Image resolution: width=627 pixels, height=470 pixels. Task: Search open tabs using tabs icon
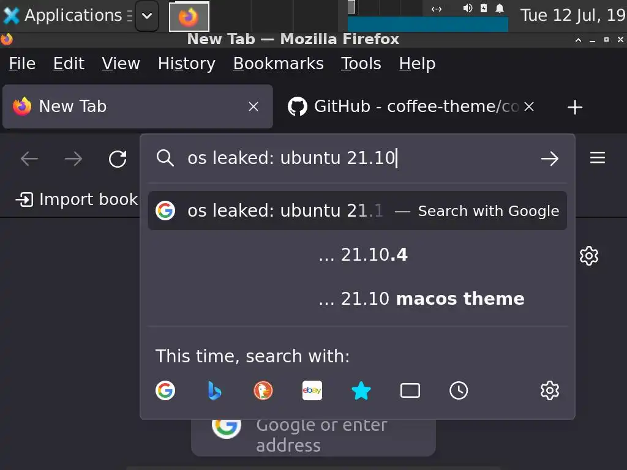pyautogui.click(x=410, y=390)
